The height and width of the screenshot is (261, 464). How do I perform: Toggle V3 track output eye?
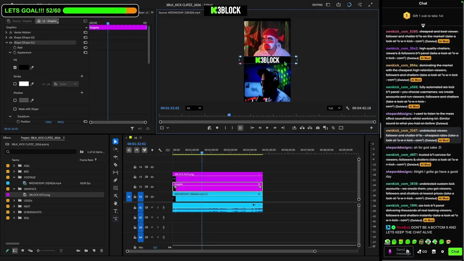tap(152, 177)
